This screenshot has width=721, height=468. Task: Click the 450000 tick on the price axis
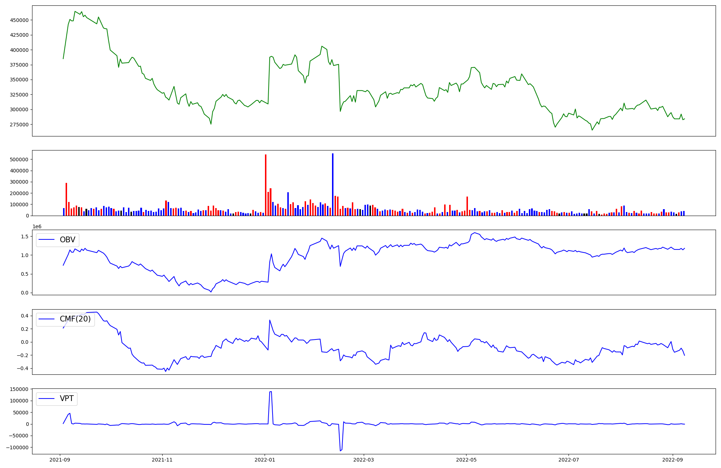pos(19,20)
